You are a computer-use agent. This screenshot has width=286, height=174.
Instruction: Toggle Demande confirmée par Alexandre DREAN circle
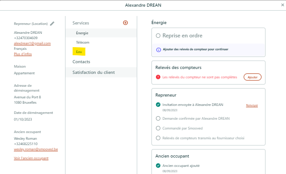tap(158, 118)
